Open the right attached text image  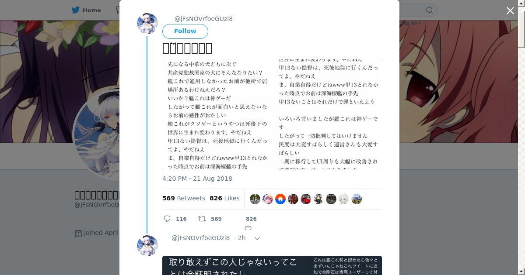329,114
